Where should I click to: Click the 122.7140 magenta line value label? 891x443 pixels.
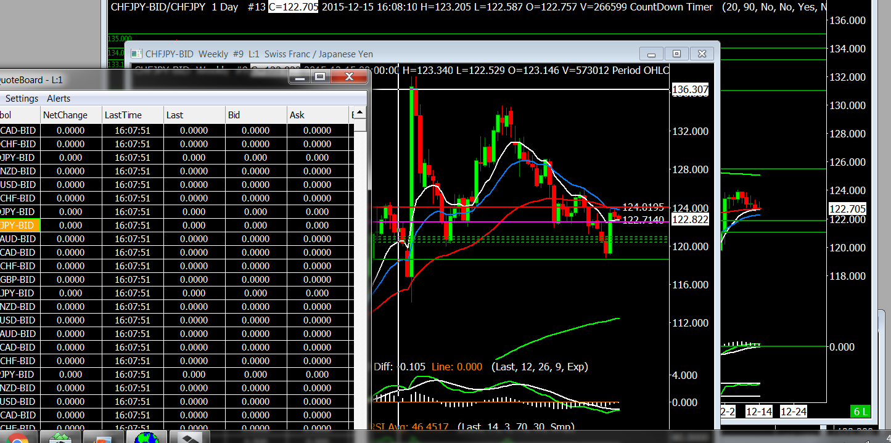643,220
